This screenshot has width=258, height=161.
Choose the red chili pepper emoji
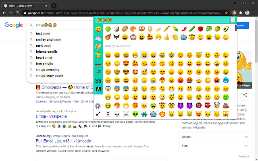click(184, 29)
